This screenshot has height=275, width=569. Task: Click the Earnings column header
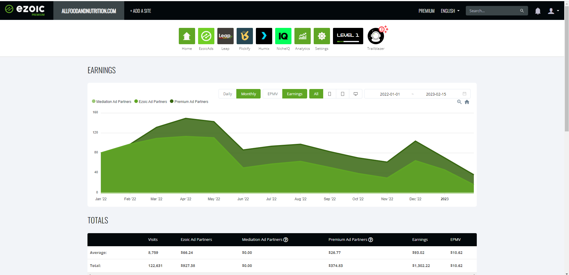(420, 239)
